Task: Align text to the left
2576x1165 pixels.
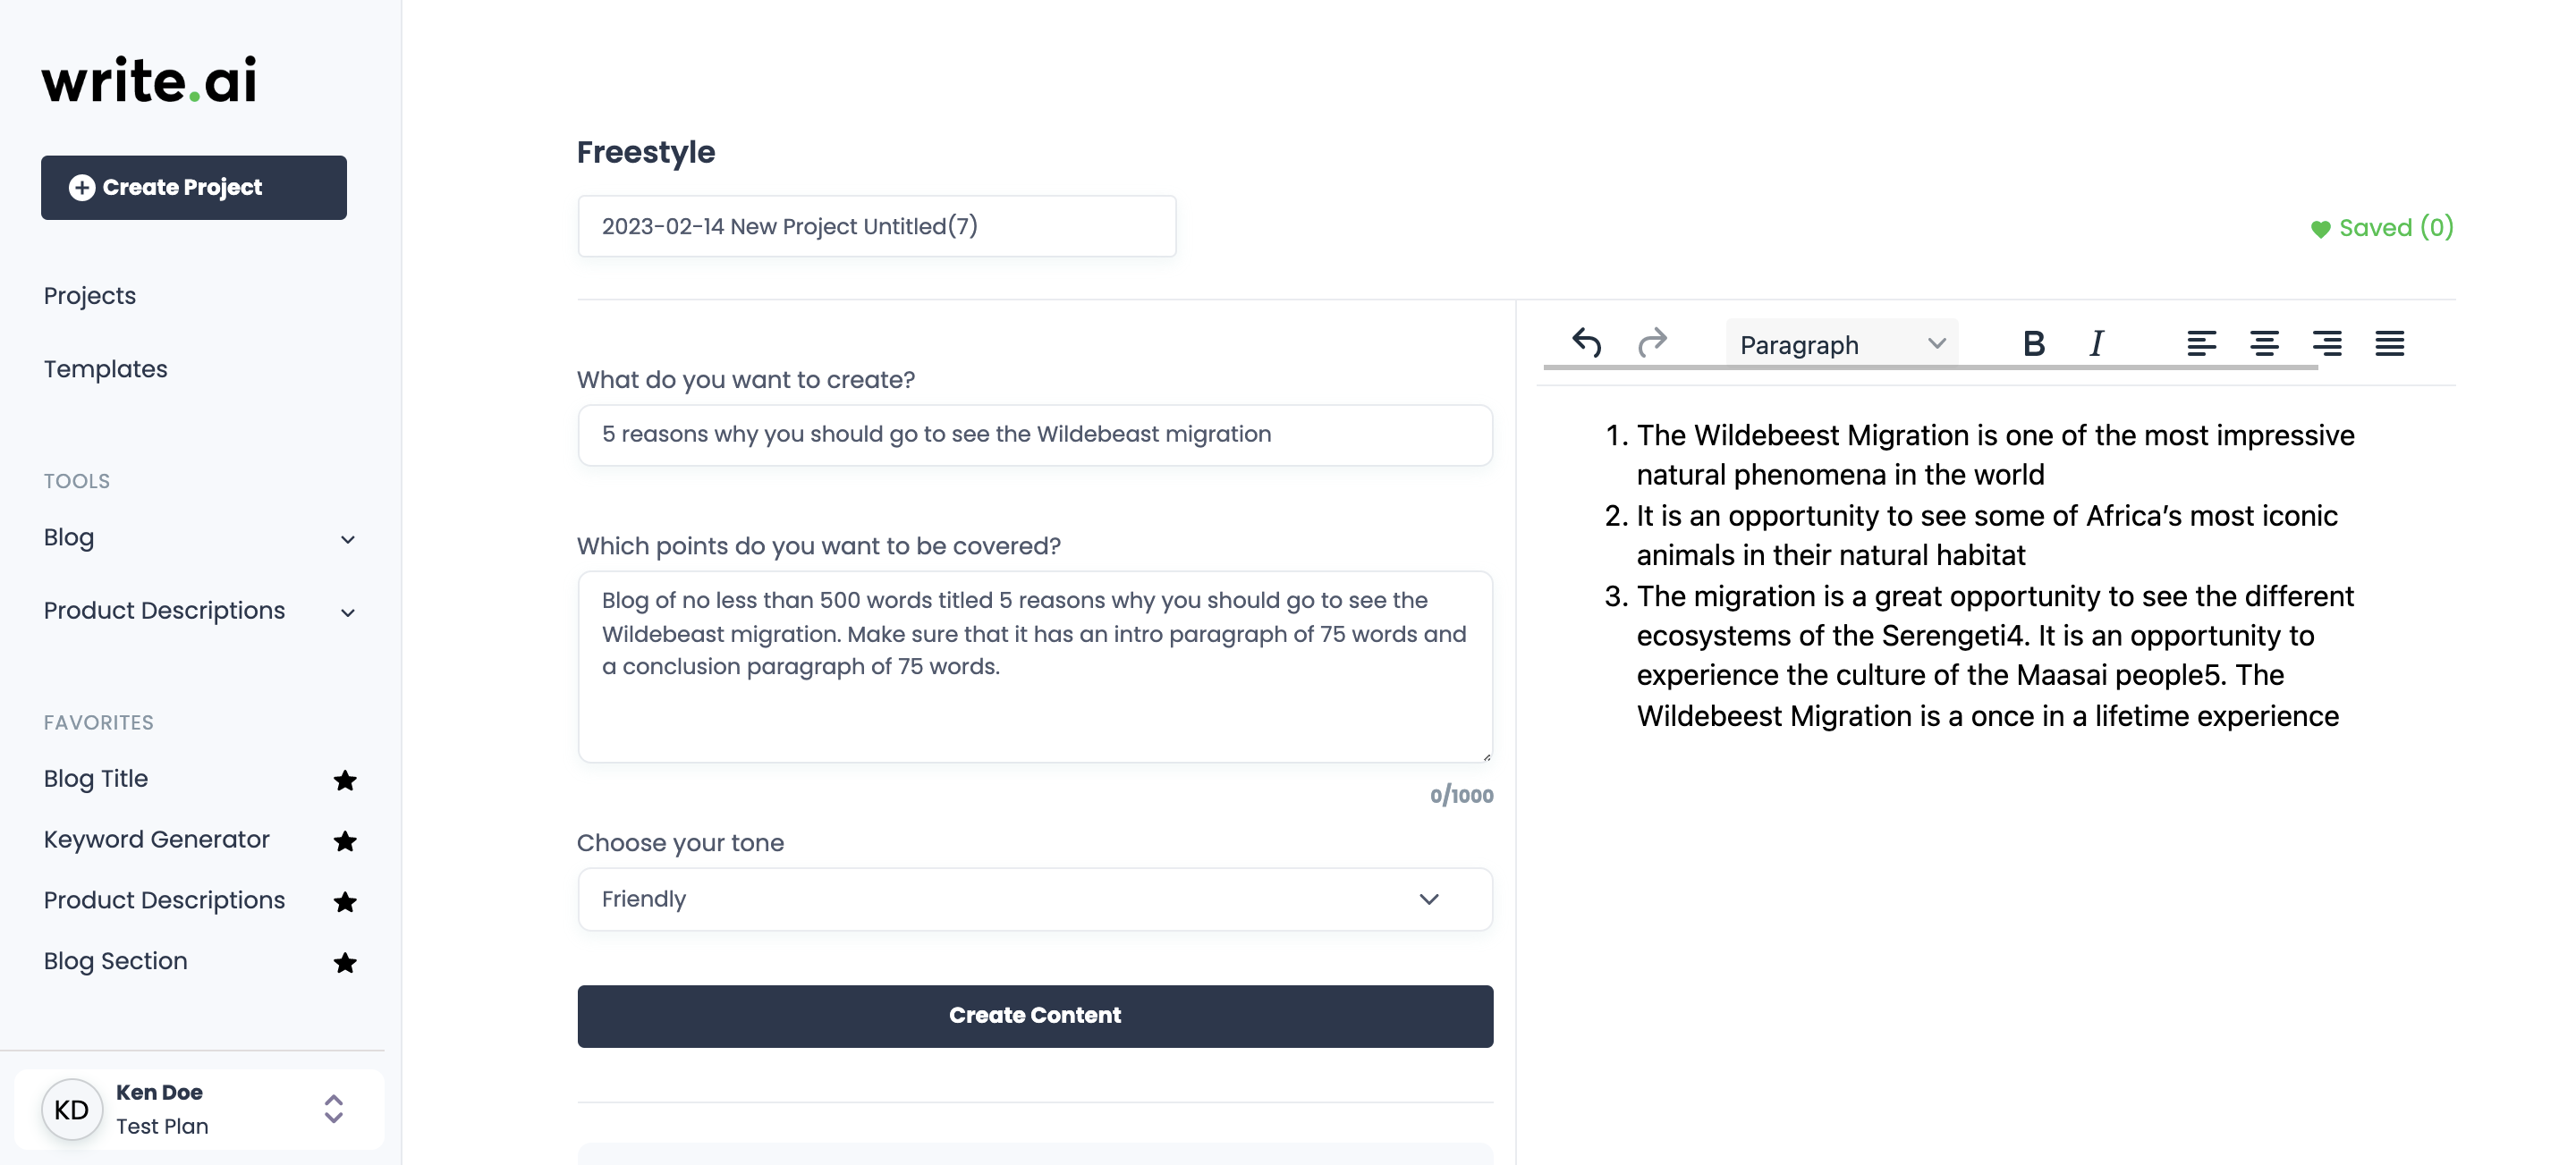Action: [2201, 344]
